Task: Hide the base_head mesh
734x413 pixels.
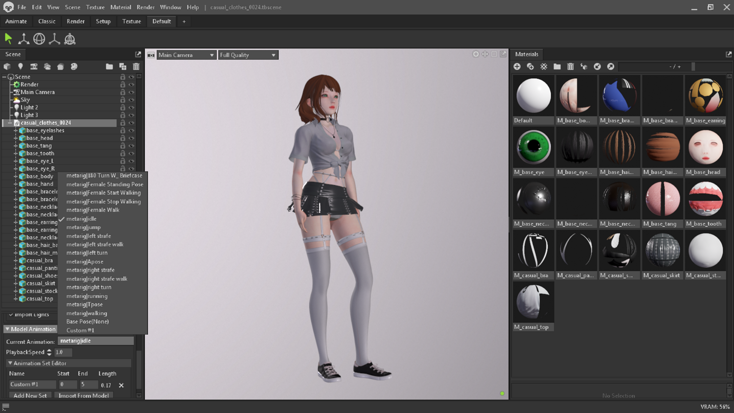Action: point(131,138)
